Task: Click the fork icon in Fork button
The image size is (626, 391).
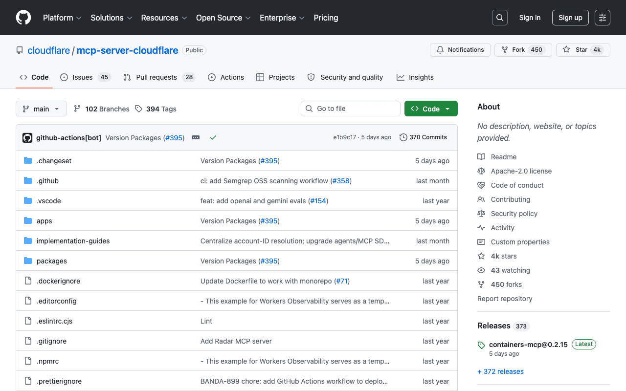Action: click(x=505, y=50)
